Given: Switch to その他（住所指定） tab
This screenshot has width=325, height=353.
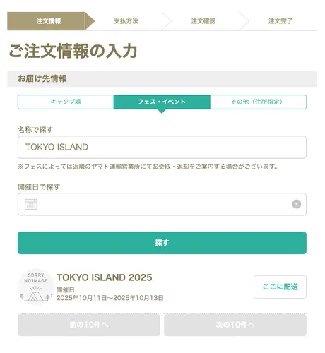Looking at the screenshot, I should (258, 102).
